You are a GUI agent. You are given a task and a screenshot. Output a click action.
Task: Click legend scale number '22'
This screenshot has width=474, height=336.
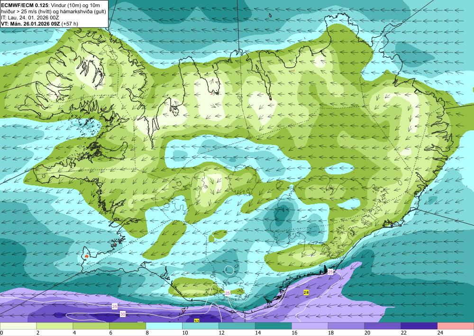[x=403, y=333]
